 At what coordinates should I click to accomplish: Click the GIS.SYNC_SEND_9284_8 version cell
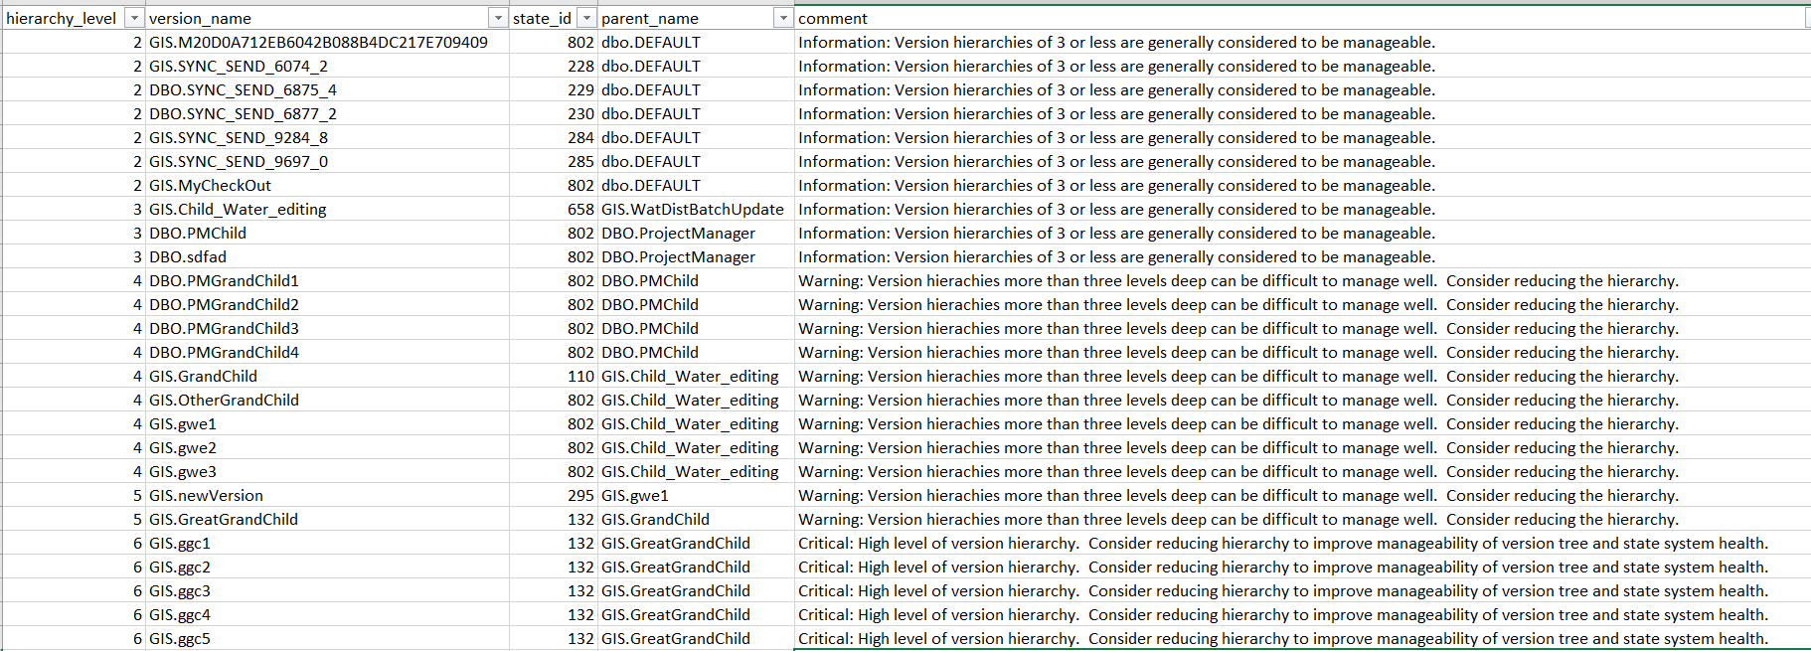pyautogui.click(x=327, y=137)
